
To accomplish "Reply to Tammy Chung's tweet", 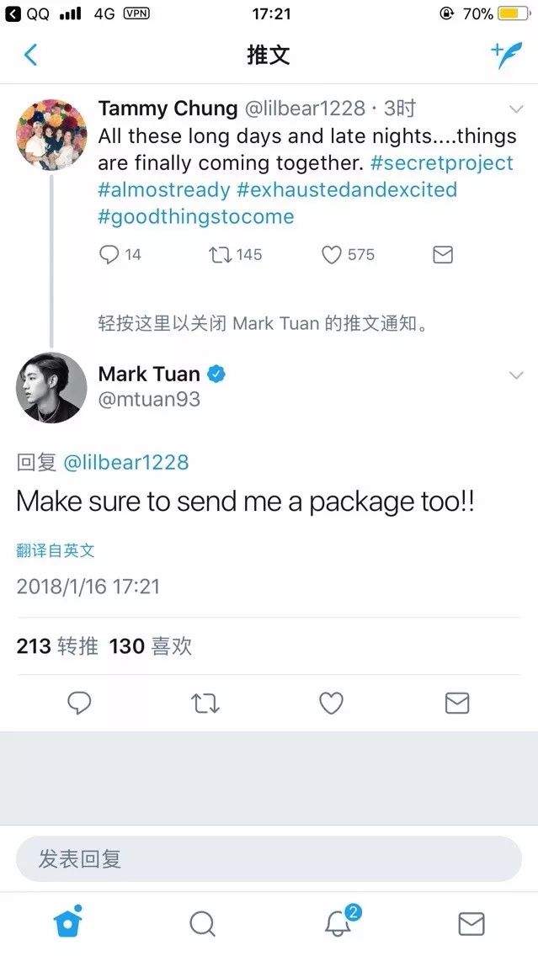I will (109, 254).
